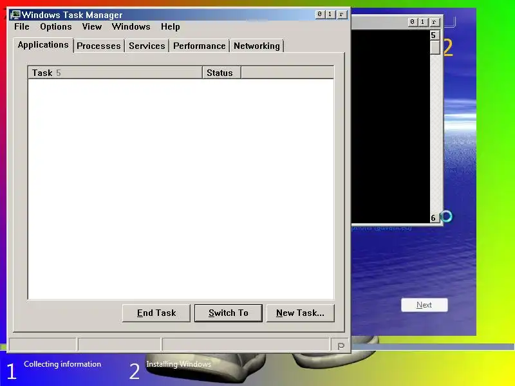Switch to the Services tab
The width and height of the screenshot is (515, 386).
[147, 46]
